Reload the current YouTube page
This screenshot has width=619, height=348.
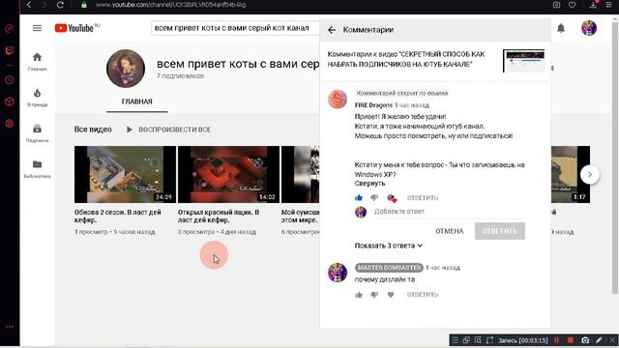click(60, 5)
